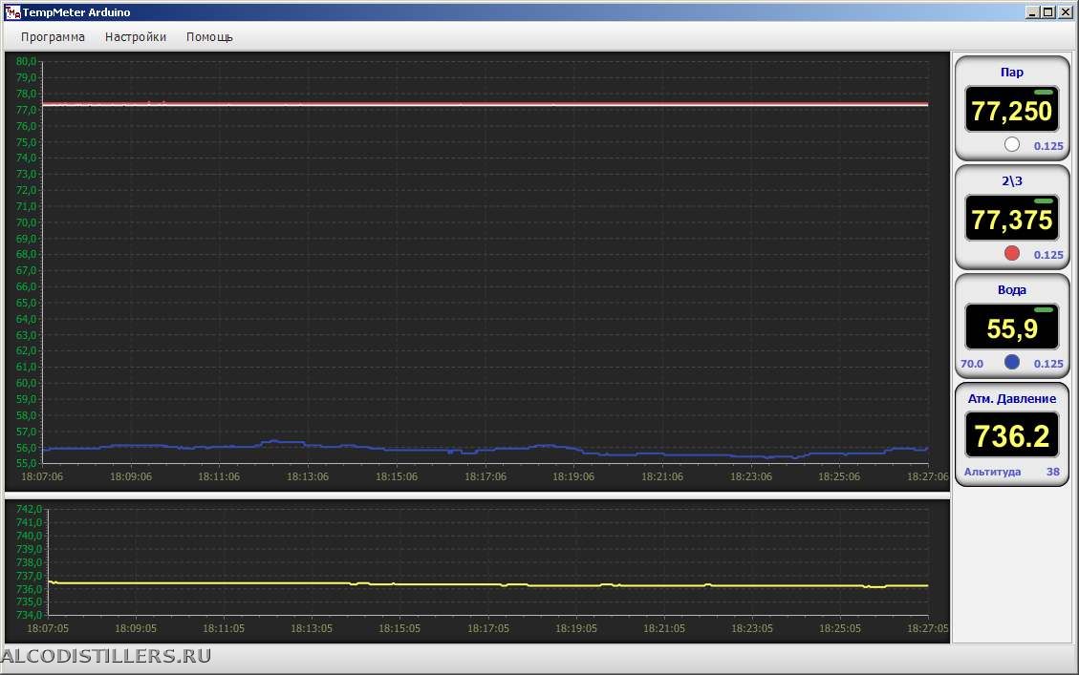Click the Пар temperature reading 77,250

tap(1011, 111)
